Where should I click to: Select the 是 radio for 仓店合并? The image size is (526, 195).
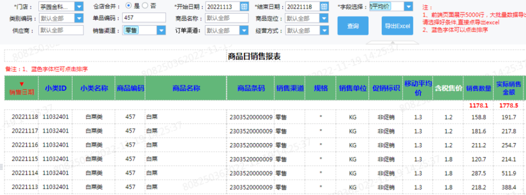pos(128,6)
